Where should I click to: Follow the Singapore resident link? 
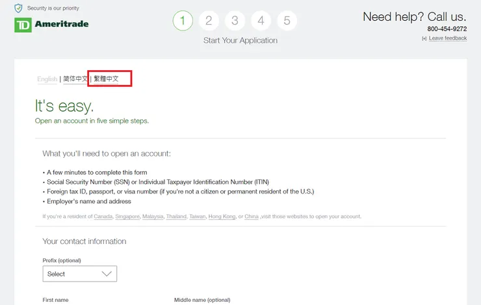click(127, 217)
